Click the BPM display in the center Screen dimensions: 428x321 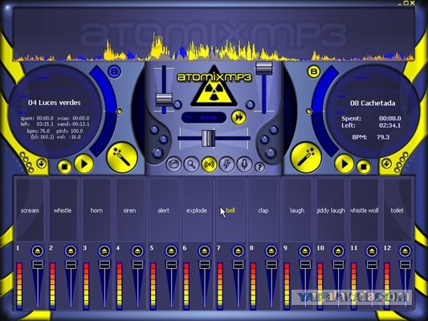(204, 117)
